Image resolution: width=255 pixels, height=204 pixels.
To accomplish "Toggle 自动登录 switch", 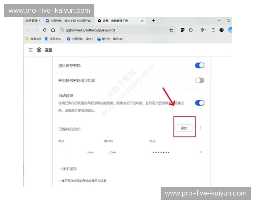I will click(200, 103).
